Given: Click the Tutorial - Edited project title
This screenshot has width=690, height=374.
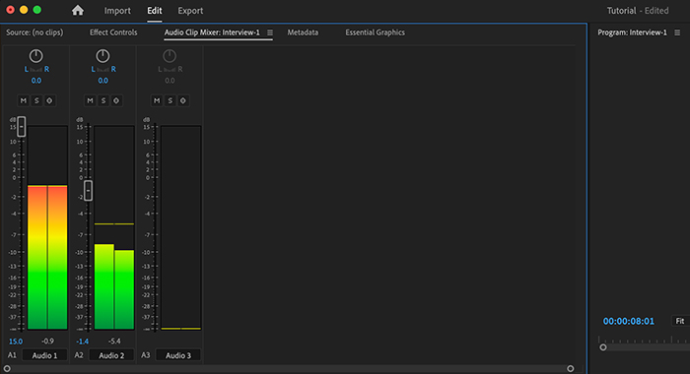Looking at the screenshot, I should [638, 11].
